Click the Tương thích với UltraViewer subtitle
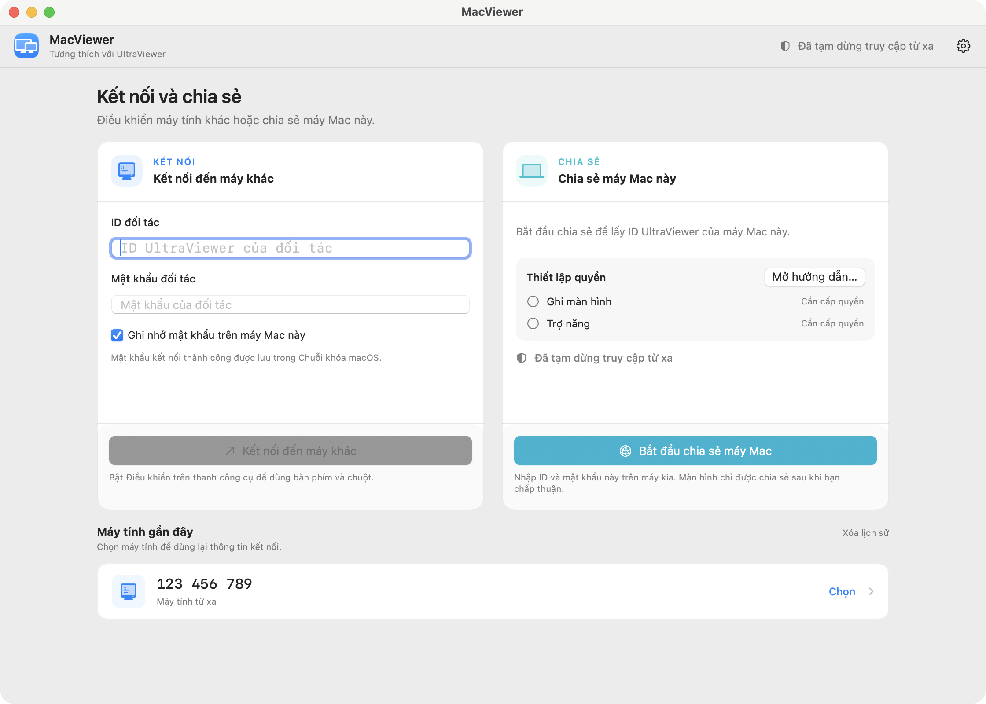986x704 pixels. pyautogui.click(x=107, y=54)
